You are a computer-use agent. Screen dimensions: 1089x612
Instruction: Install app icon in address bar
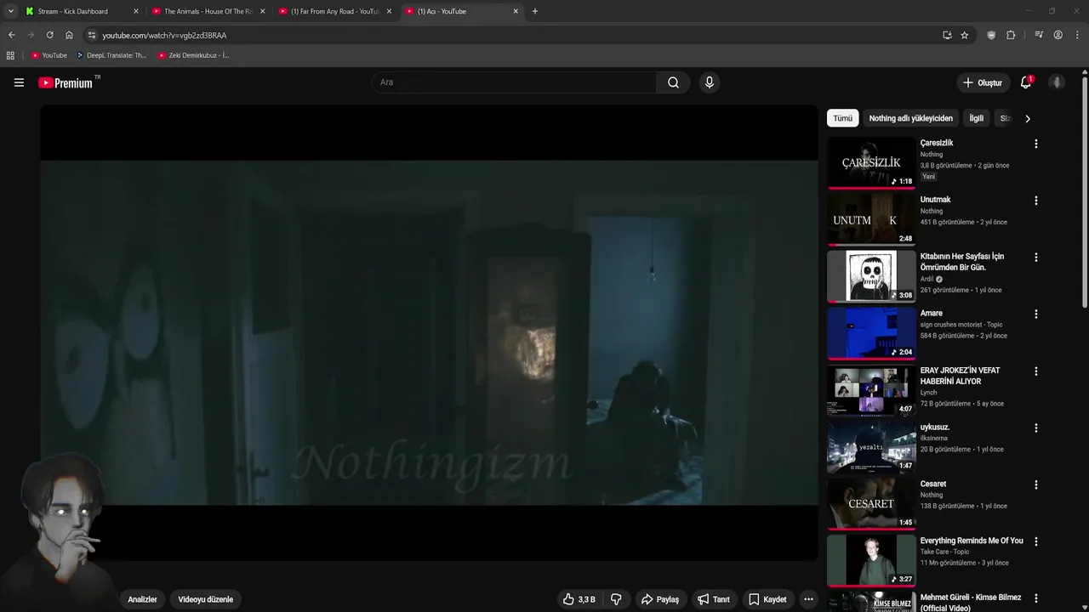pyautogui.click(x=947, y=35)
